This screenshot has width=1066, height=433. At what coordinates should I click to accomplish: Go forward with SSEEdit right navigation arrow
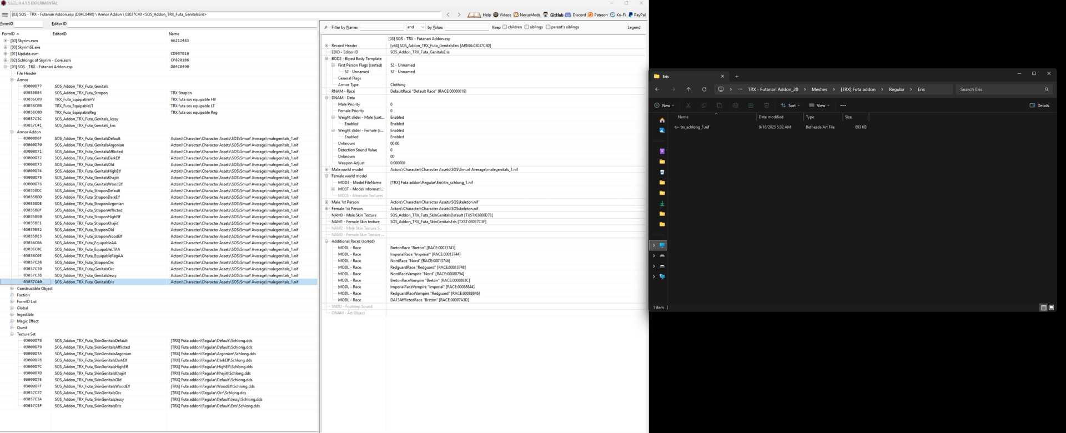[459, 15]
